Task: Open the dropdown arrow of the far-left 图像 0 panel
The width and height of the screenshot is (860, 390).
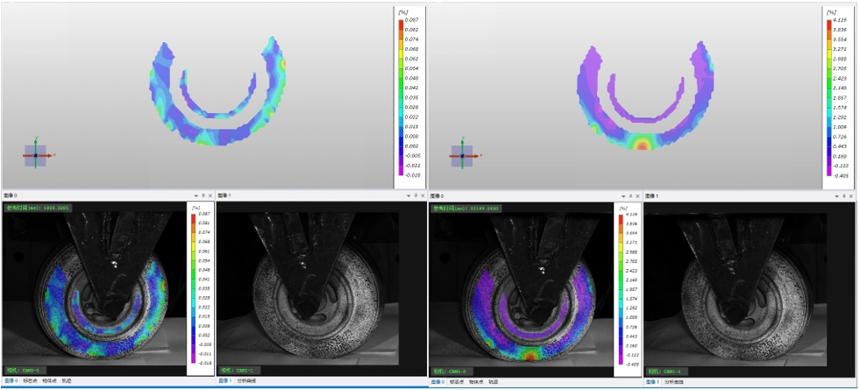Action: (x=195, y=195)
